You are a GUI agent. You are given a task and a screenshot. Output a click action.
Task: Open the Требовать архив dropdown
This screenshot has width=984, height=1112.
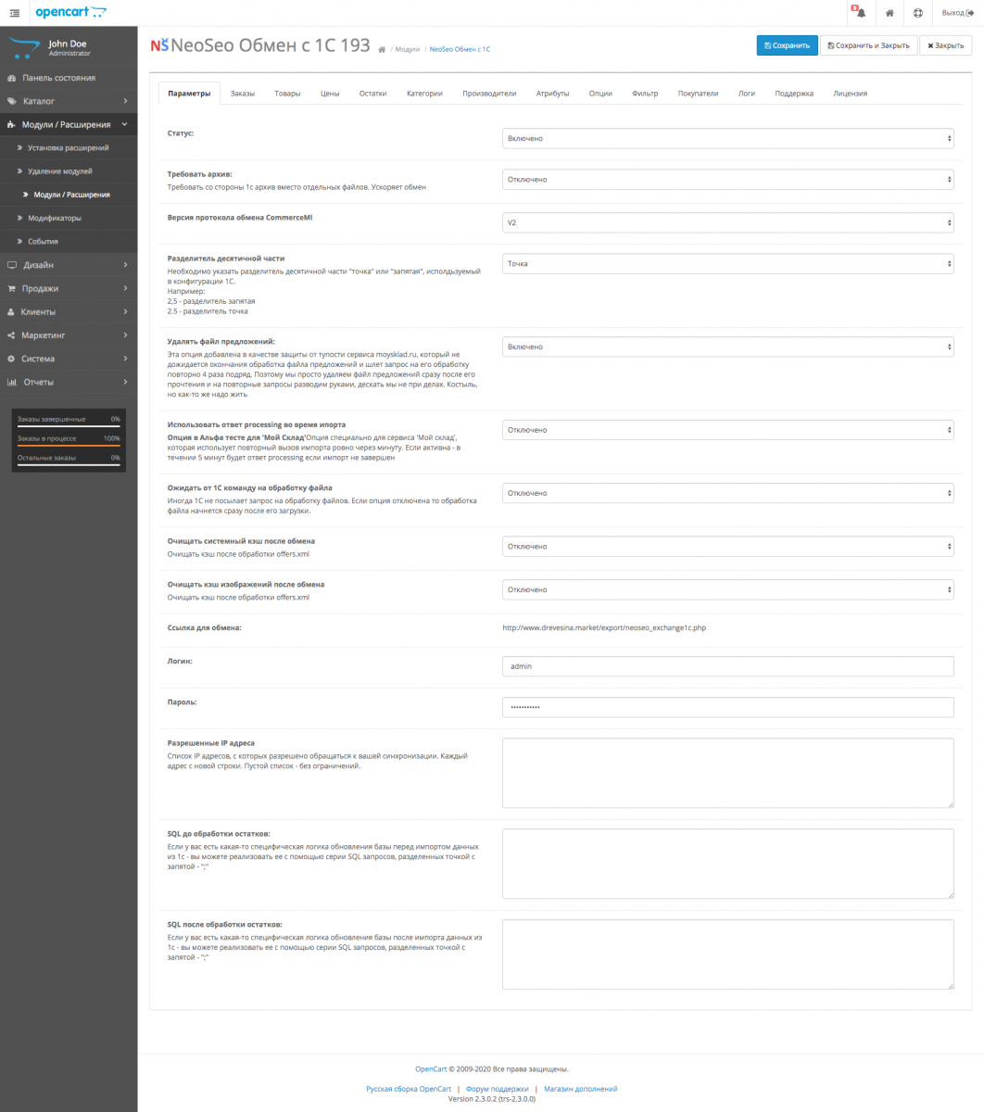(x=727, y=179)
